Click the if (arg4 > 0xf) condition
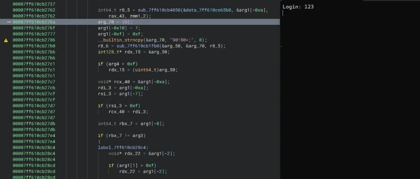Screen dimensions: 420x179 coord(118,64)
